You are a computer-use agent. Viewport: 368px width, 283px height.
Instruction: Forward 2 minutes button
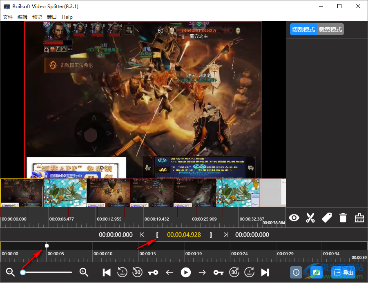tap(249, 272)
